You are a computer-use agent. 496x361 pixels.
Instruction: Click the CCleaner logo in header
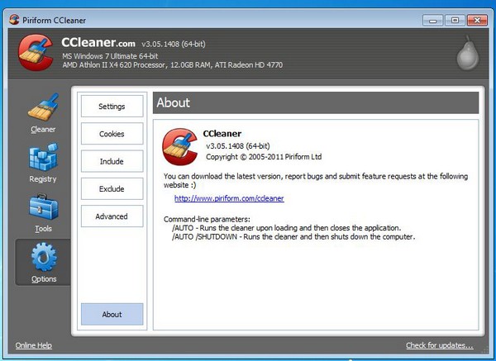[x=36, y=53]
